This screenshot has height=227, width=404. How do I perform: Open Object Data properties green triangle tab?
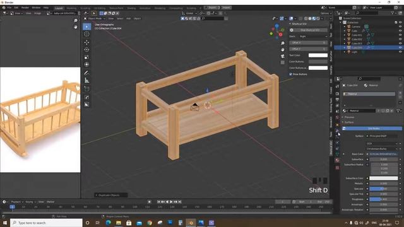pos(337,154)
